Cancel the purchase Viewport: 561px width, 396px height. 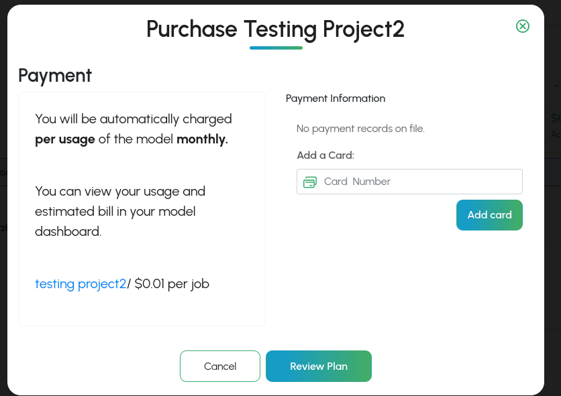(x=219, y=367)
